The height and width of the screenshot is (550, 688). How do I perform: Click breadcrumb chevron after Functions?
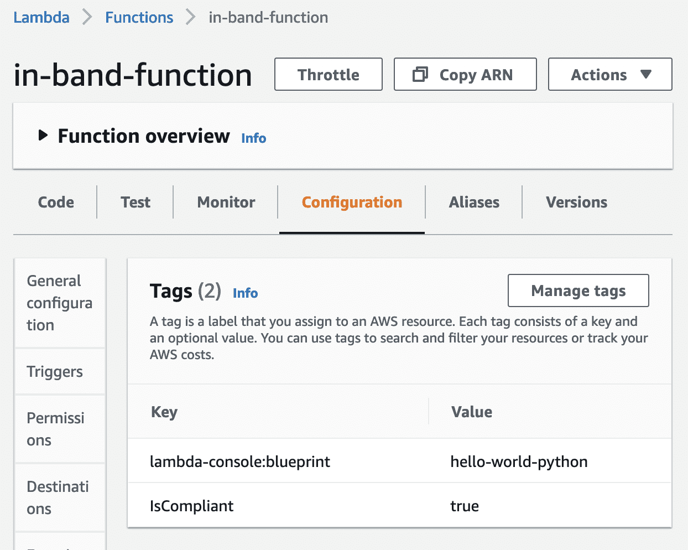click(191, 17)
